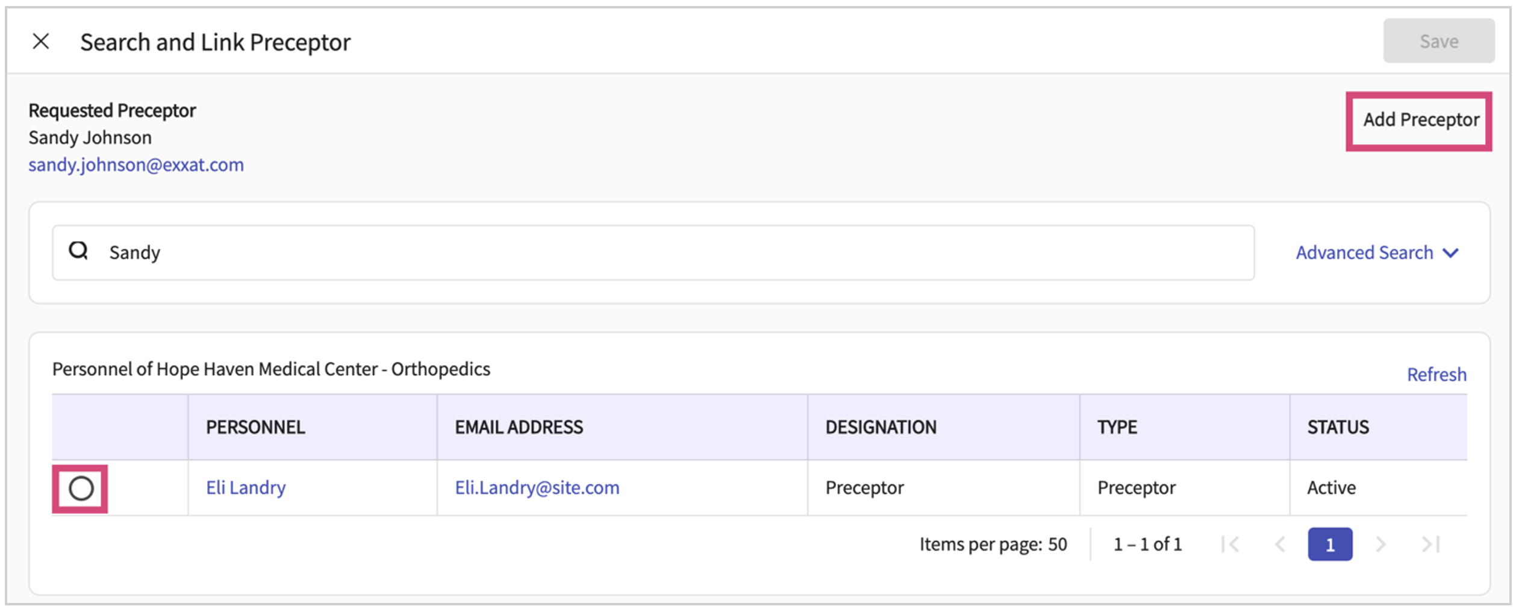This screenshot has height=612, width=1519.
Task: Click the Eli.Landry@site.com email link
Action: [x=537, y=487]
